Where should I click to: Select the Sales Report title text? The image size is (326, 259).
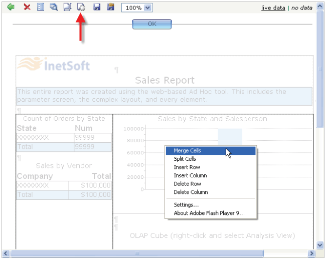[165, 80]
